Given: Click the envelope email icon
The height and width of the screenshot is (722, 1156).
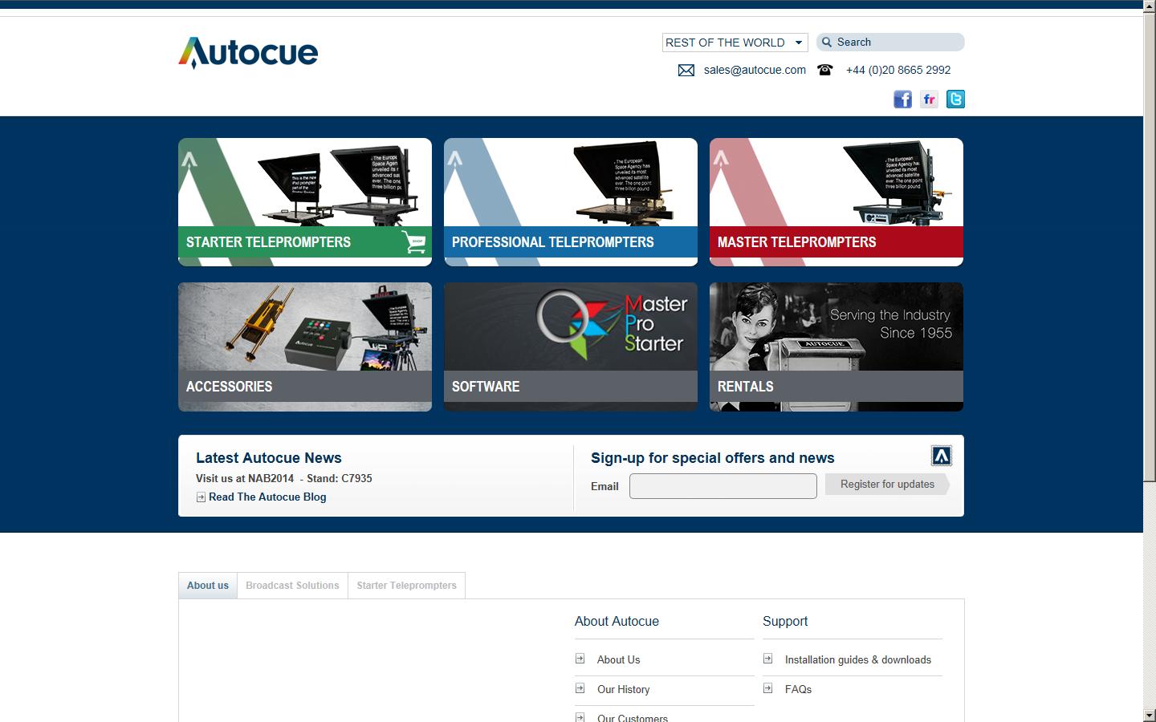Looking at the screenshot, I should coord(686,71).
